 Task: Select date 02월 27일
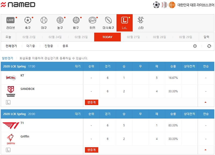[x=133, y=37]
